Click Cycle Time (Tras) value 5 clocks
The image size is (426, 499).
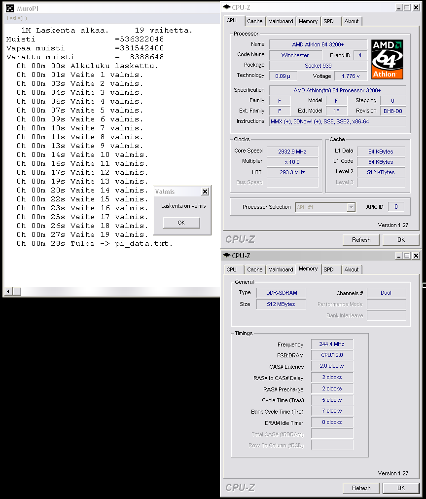point(332,400)
